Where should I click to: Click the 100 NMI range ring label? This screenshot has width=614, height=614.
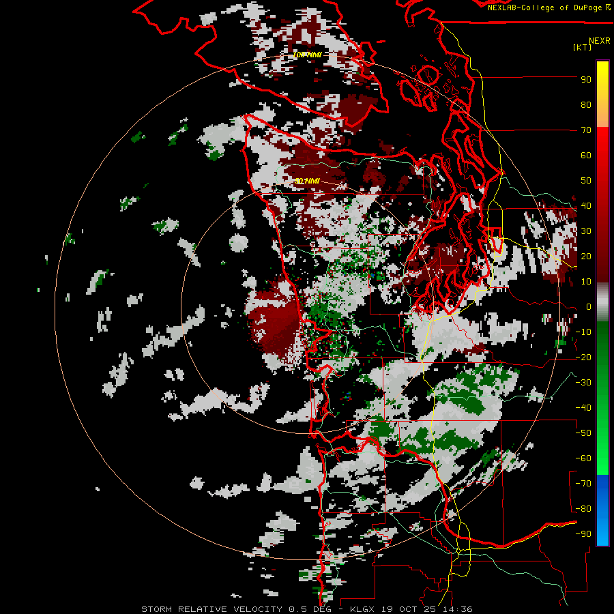point(307,55)
